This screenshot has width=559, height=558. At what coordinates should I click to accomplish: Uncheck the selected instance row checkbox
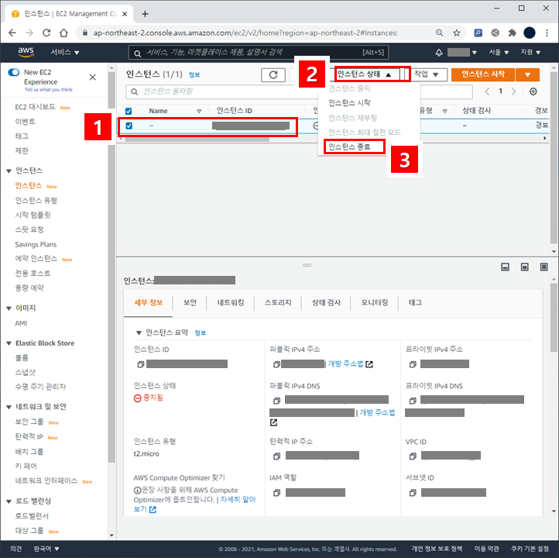tap(129, 126)
